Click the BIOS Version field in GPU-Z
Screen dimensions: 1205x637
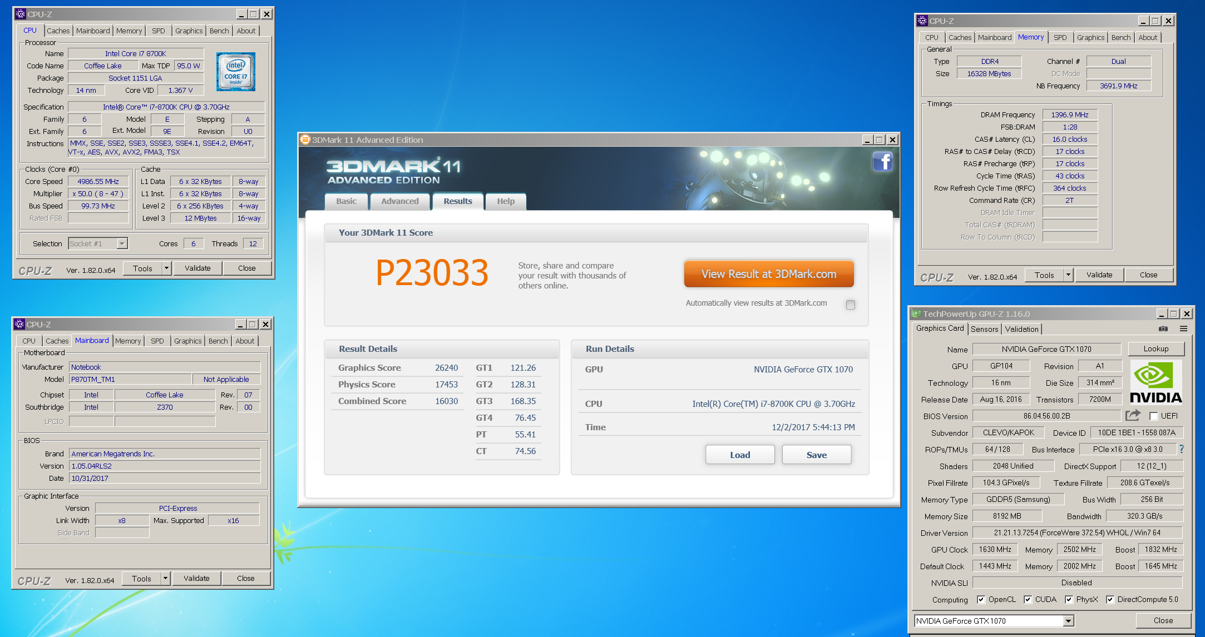click(1046, 416)
